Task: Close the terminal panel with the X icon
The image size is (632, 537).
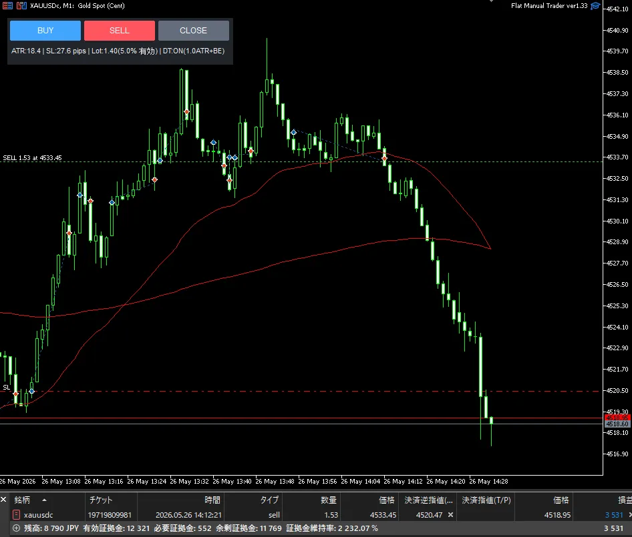Action: pyautogui.click(x=3, y=500)
